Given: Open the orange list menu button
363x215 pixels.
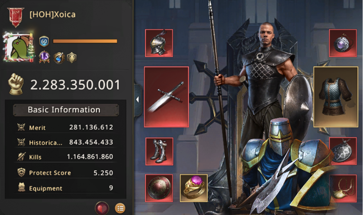Looking at the screenshot, I should 120,208.
